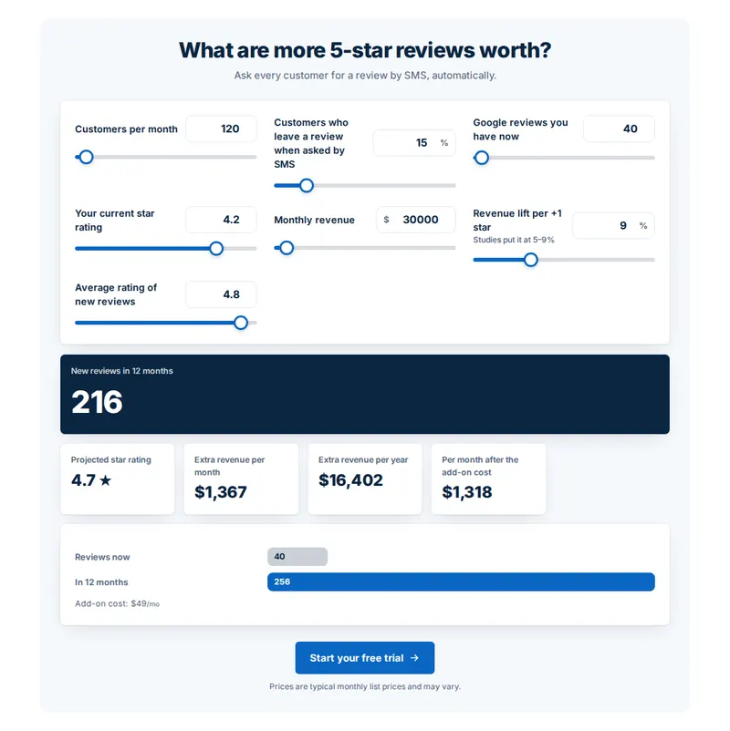Image resolution: width=730 pixels, height=731 pixels.
Task: Click the 'Monthly revenue' label
Action: (x=314, y=220)
